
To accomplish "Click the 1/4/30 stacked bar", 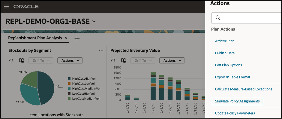I will pyautogui.click(x=128, y=98).
